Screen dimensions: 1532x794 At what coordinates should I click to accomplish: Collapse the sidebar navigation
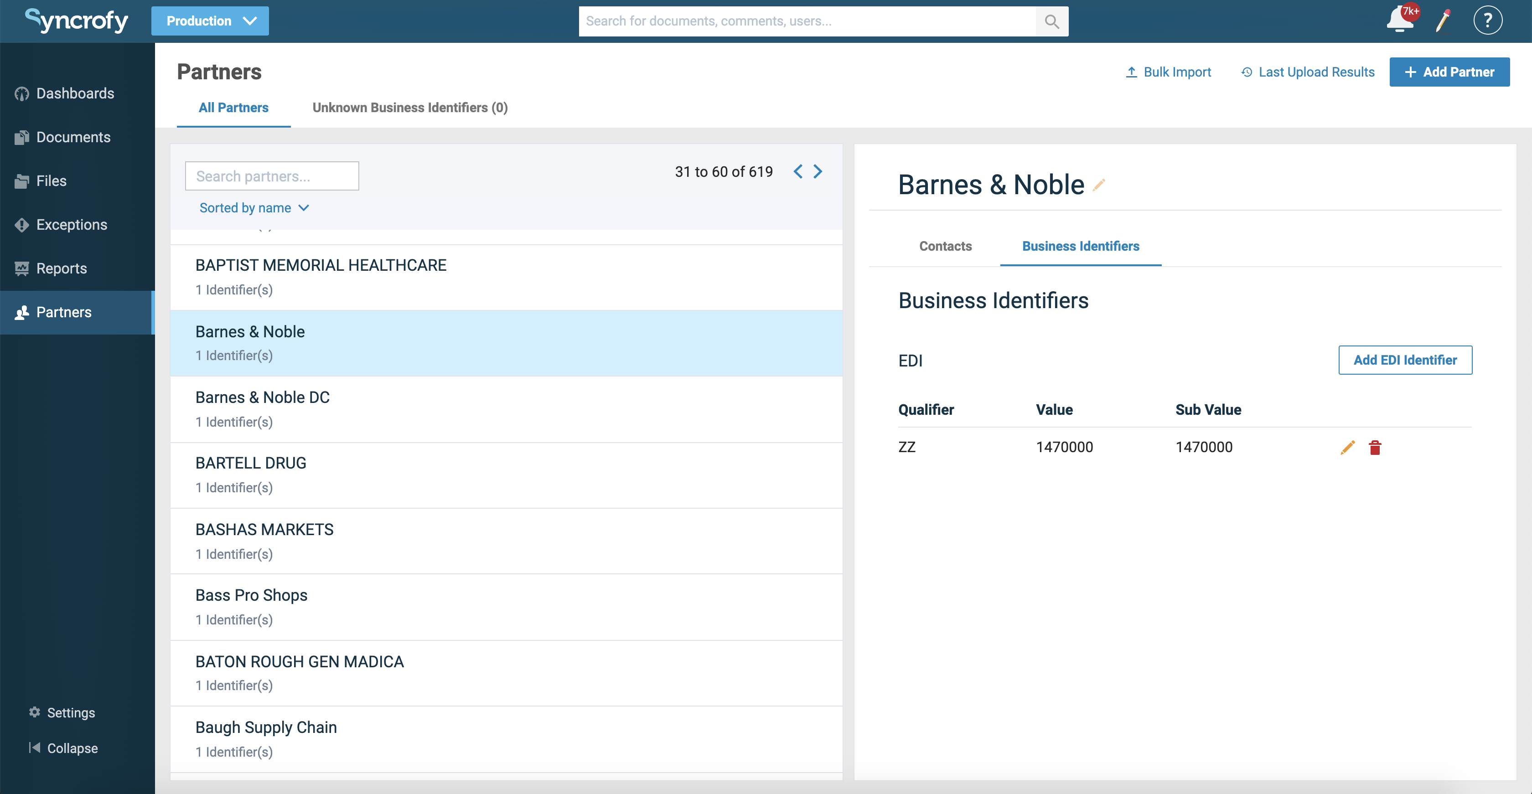click(x=72, y=748)
